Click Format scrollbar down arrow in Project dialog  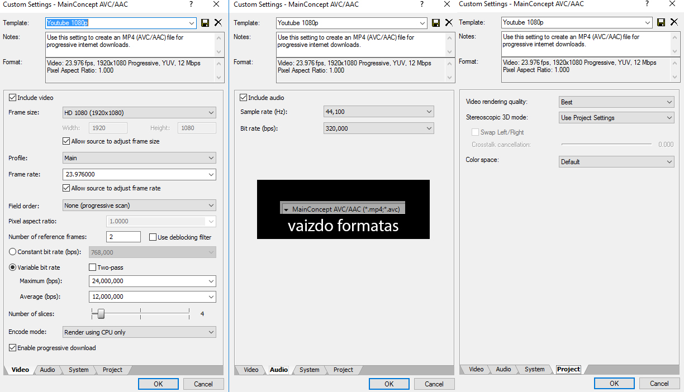(x=675, y=77)
